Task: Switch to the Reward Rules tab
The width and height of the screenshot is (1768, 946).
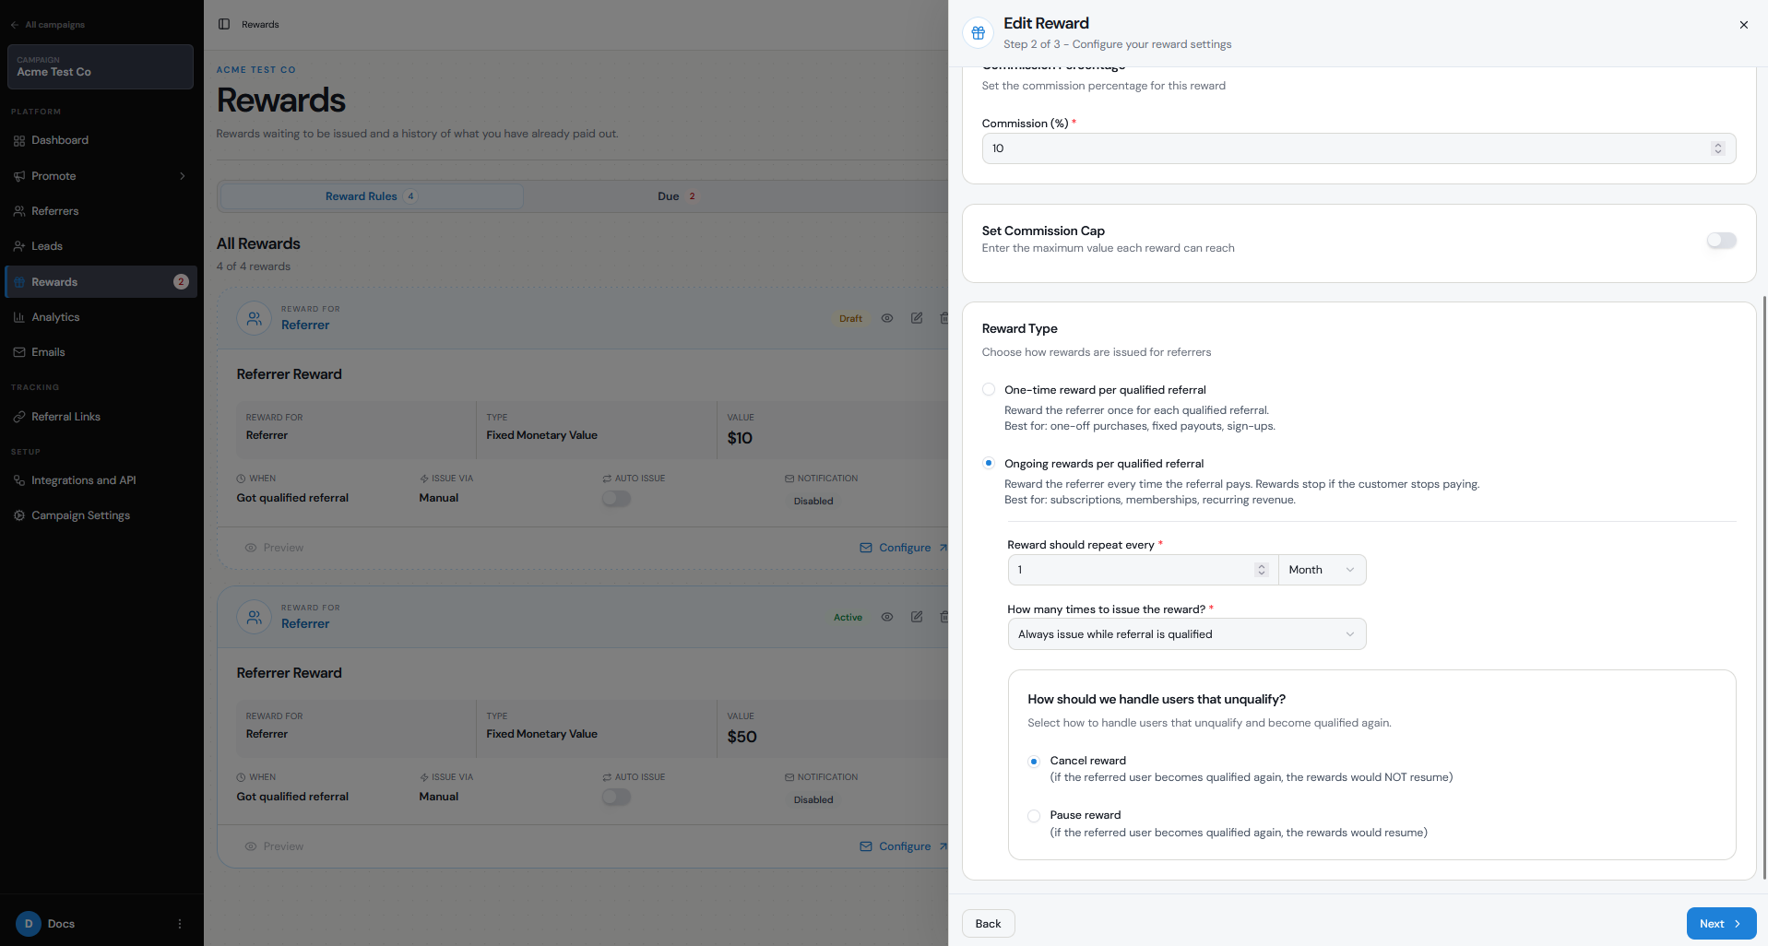Action: click(372, 196)
